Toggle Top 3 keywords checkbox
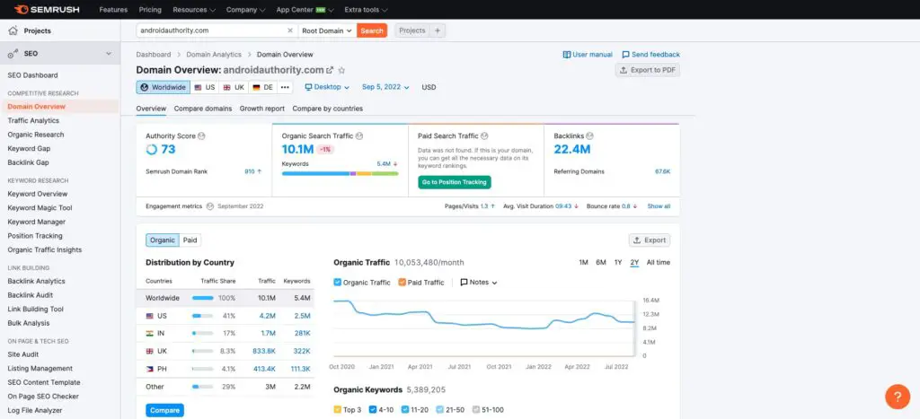 [x=338, y=410]
